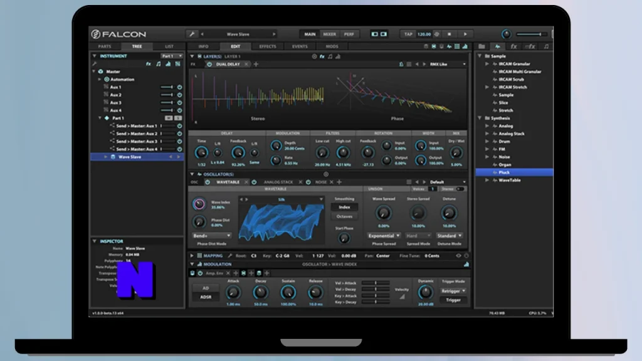Open the fx tab icon in browser
Screen dimensions: 642x361
tap(514, 46)
